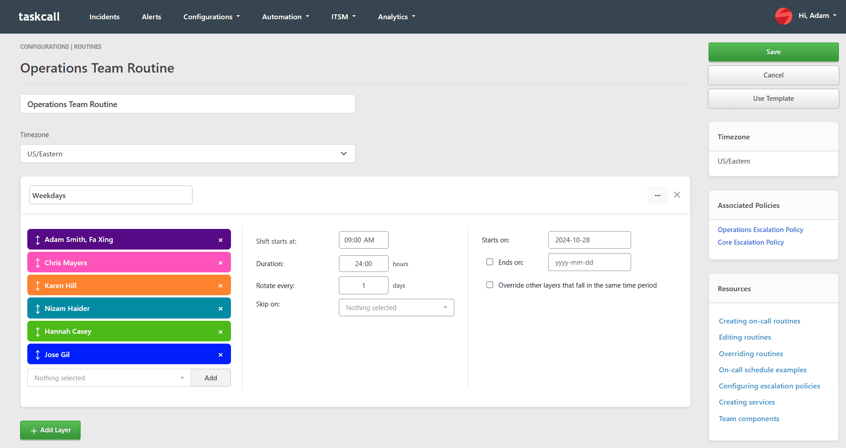Click the Starts on date field
The width and height of the screenshot is (846, 448).
(589, 240)
